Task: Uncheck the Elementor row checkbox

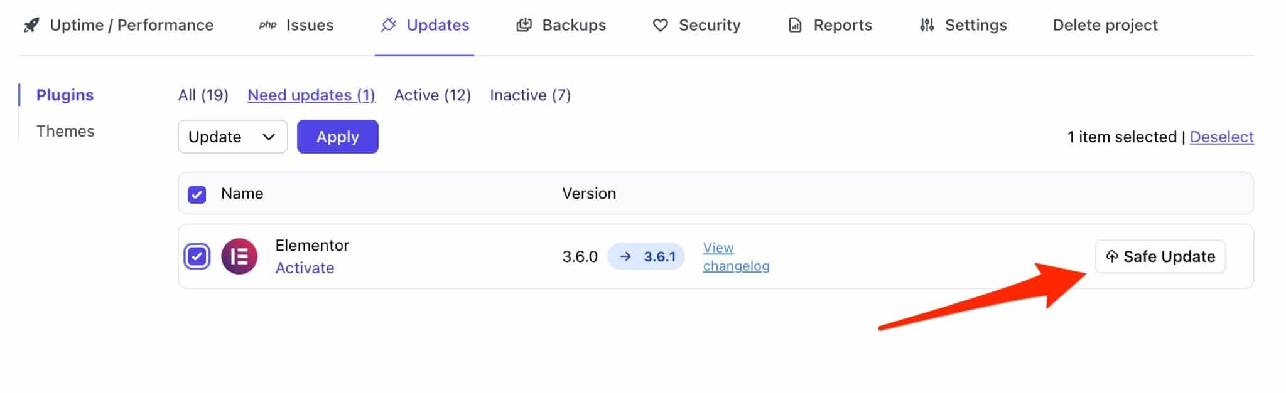Action: point(197,256)
